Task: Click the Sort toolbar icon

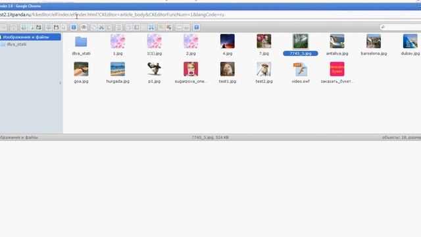Action: pyautogui.click(x=186, y=27)
